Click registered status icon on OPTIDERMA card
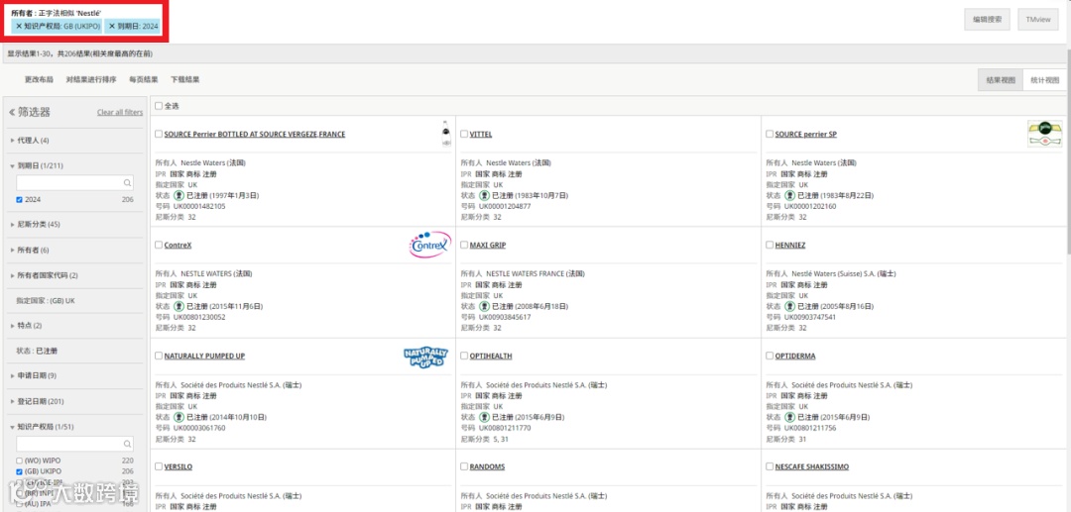1071x512 pixels. pyautogui.click(x=789, y=417)
